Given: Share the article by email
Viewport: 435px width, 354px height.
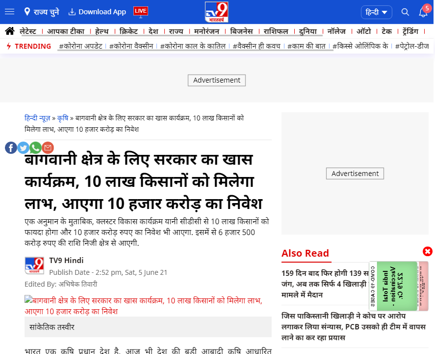Looking at the screenshot, I should click(48, 147).
